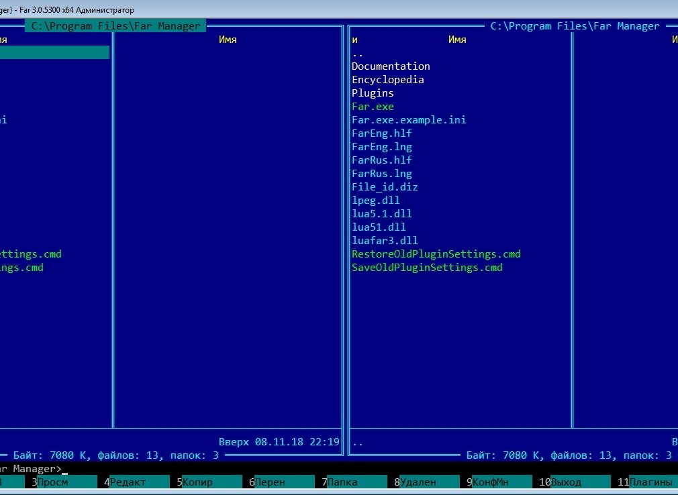678x495 pixels.
Task: Click the 3 Просм function key button
Action: click(64, 482)
